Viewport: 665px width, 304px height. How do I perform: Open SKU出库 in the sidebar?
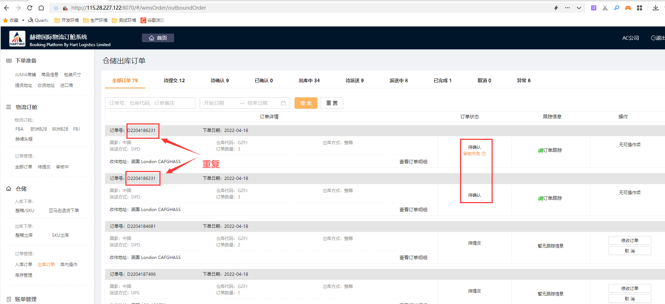pyautogui.click(x=60, y=235)
